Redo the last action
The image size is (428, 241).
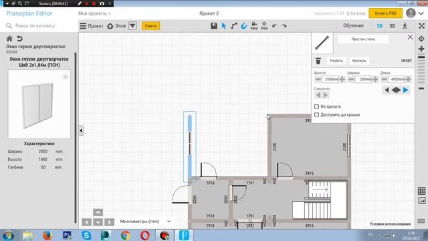coord(284,25)
